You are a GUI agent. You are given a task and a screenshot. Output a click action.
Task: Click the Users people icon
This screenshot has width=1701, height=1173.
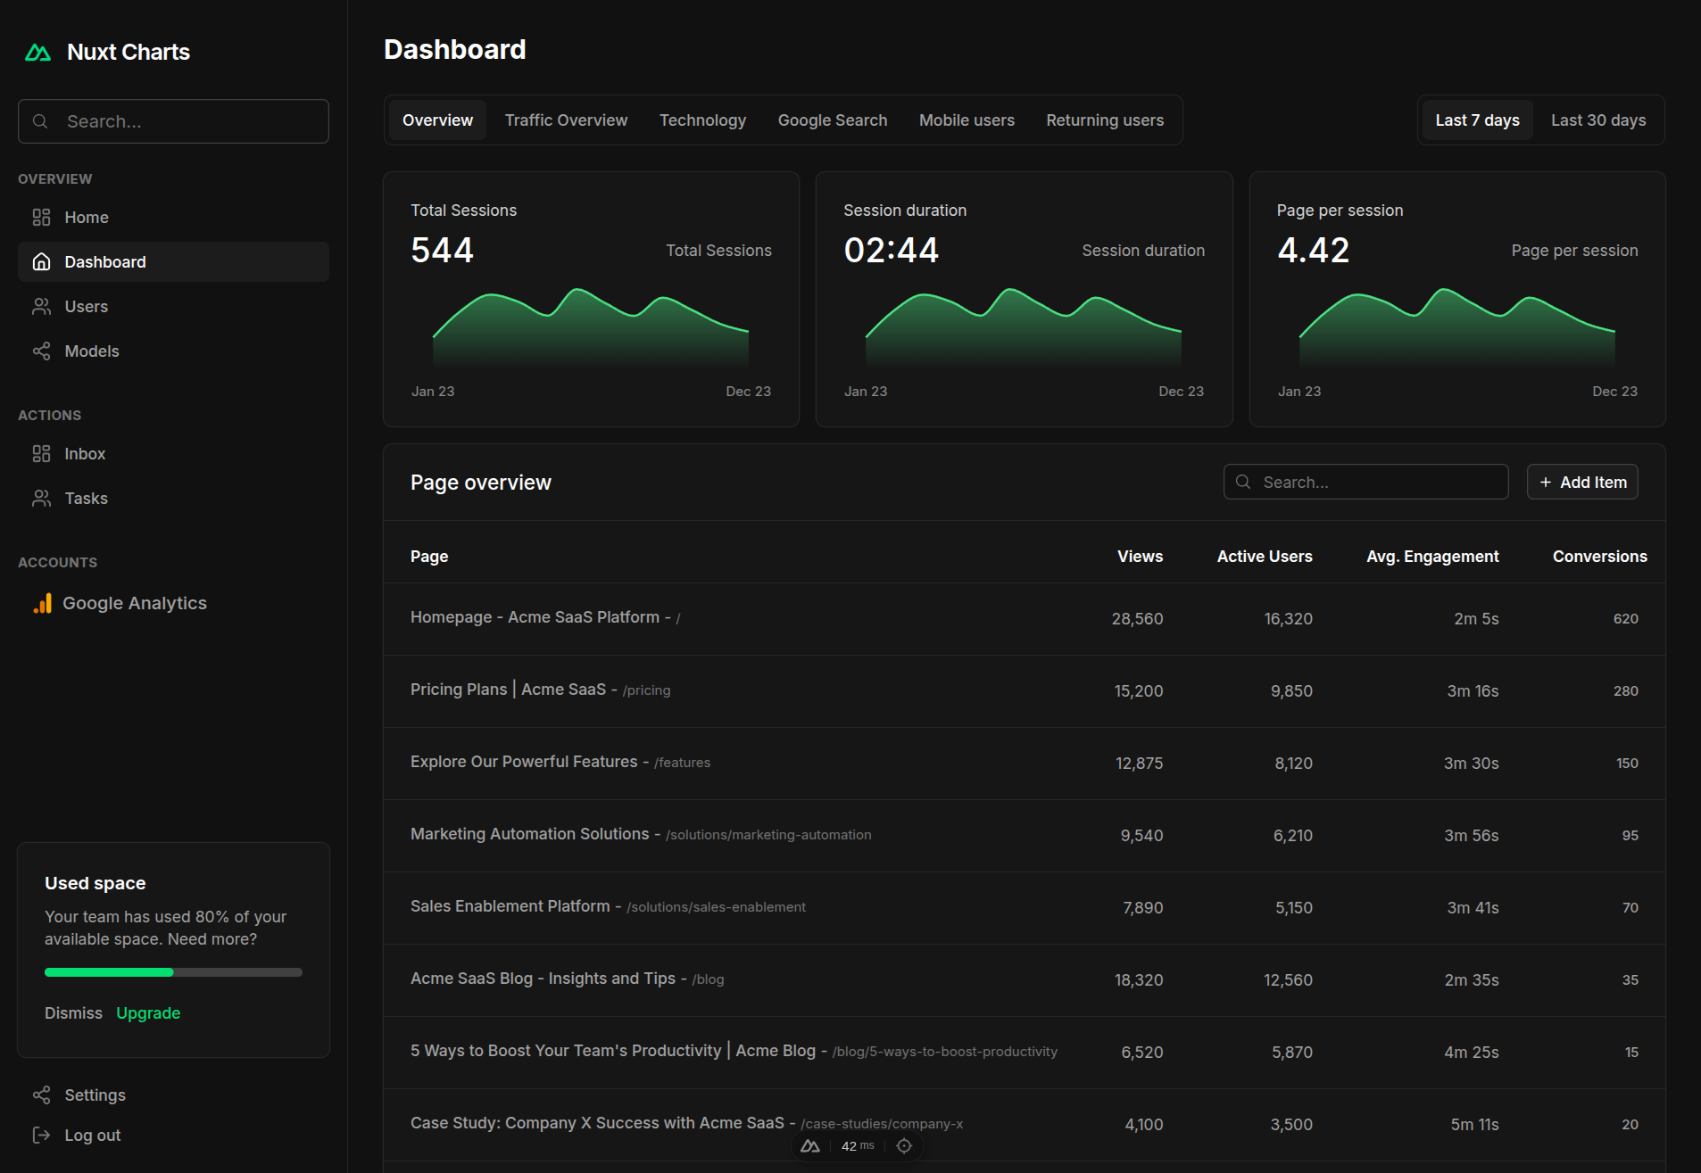click(41, 307)
